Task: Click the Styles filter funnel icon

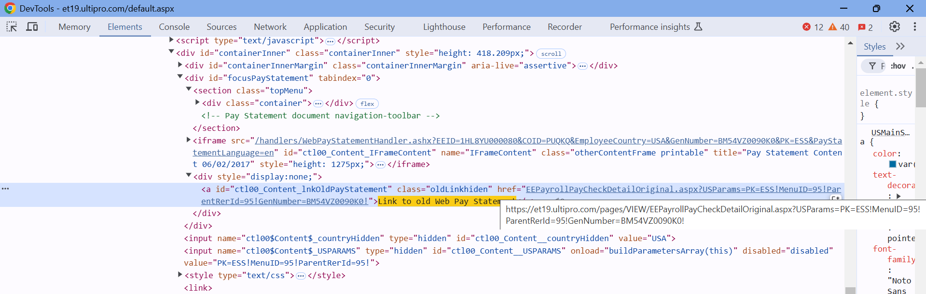Action: pos(872,66)
